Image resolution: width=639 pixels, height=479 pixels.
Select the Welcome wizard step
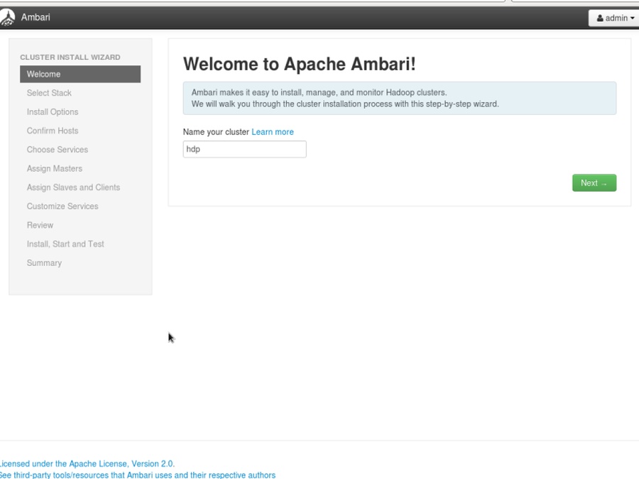80,74
